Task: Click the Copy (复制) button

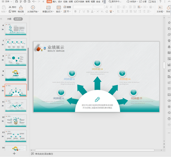Action: tap(12, 11)
